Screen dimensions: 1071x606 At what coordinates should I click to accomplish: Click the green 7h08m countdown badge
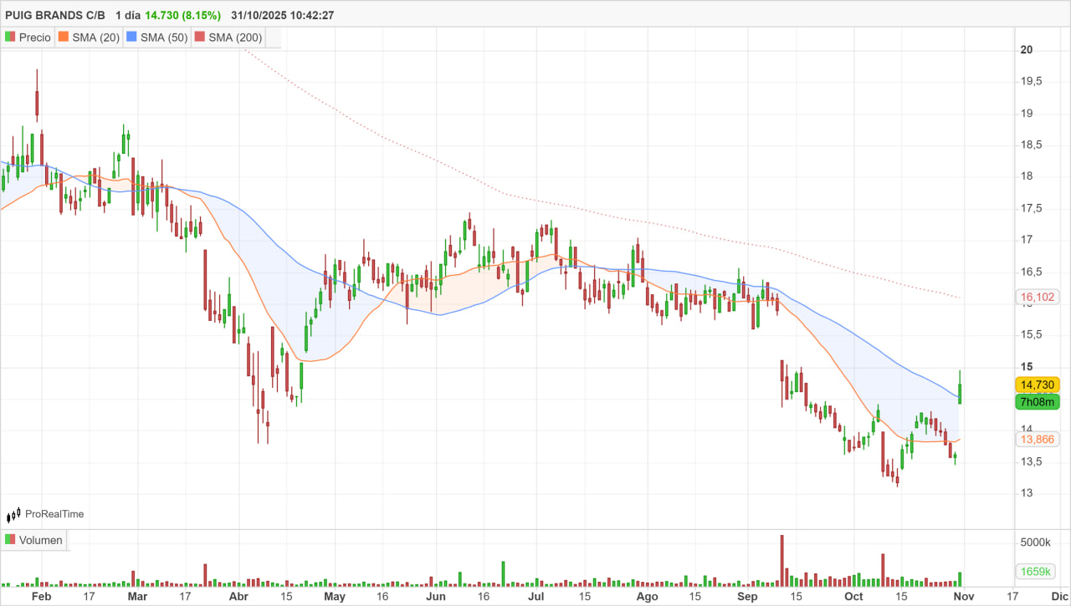(1037, 402)
